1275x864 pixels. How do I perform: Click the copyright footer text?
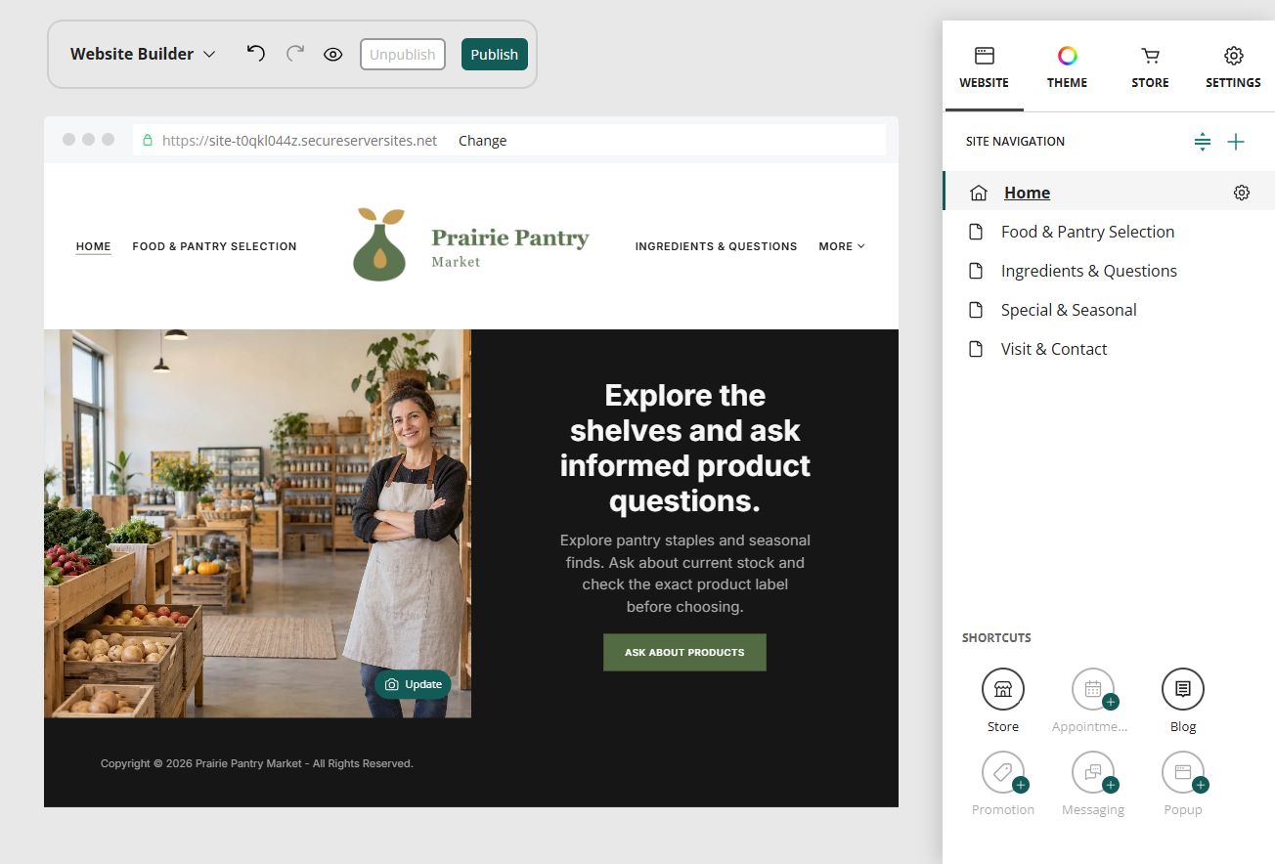click(x=257, y=763)
